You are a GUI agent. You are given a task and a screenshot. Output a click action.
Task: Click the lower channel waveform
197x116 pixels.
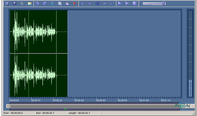click(34, 75)
